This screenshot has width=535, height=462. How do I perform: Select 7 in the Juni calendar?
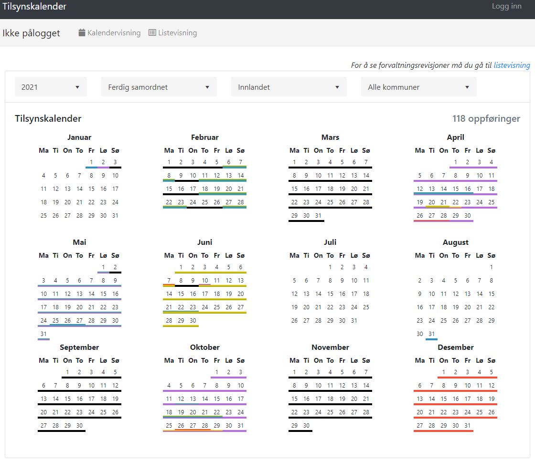169,280
